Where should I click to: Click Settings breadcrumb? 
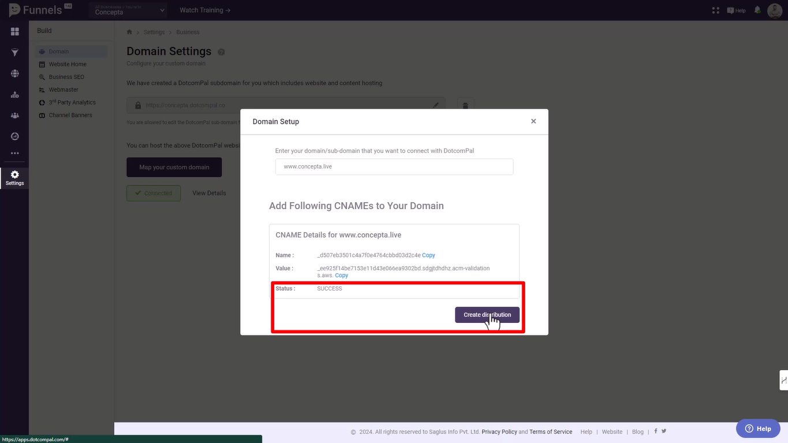click(154, 32)
